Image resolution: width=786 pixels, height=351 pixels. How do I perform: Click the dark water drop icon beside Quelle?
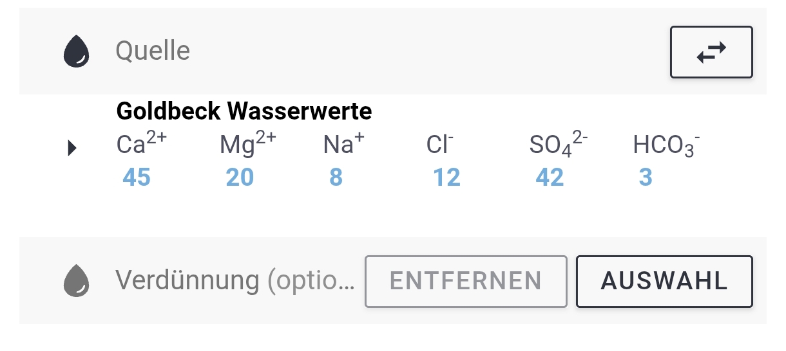77,51
